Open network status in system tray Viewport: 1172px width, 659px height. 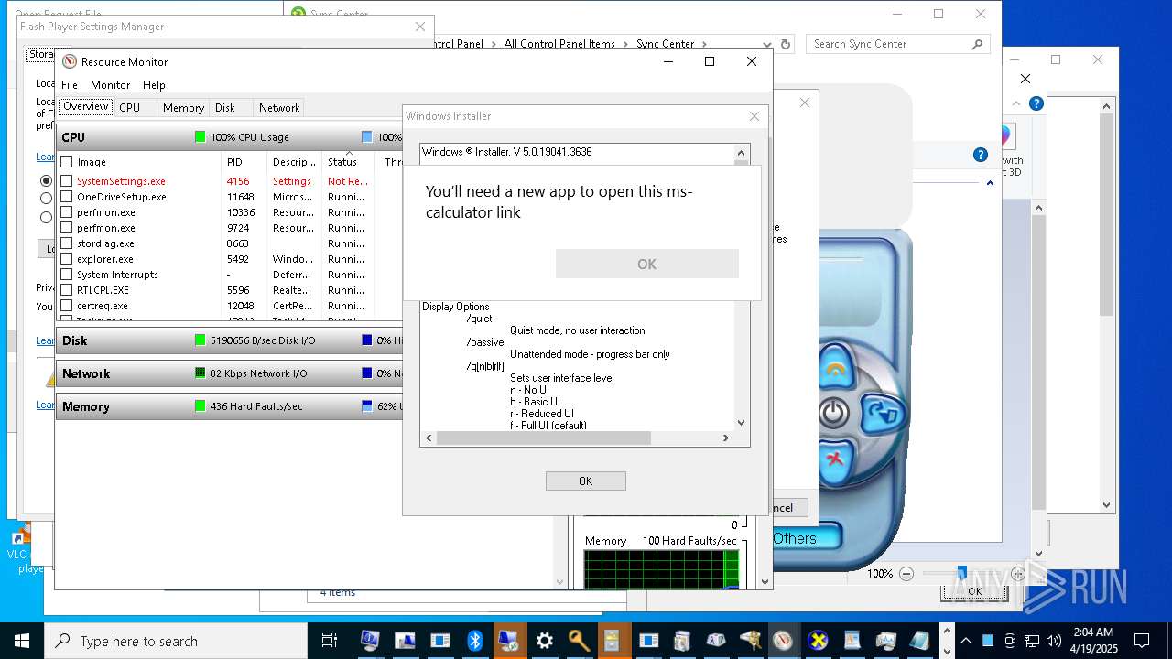tap(1032, 641)
